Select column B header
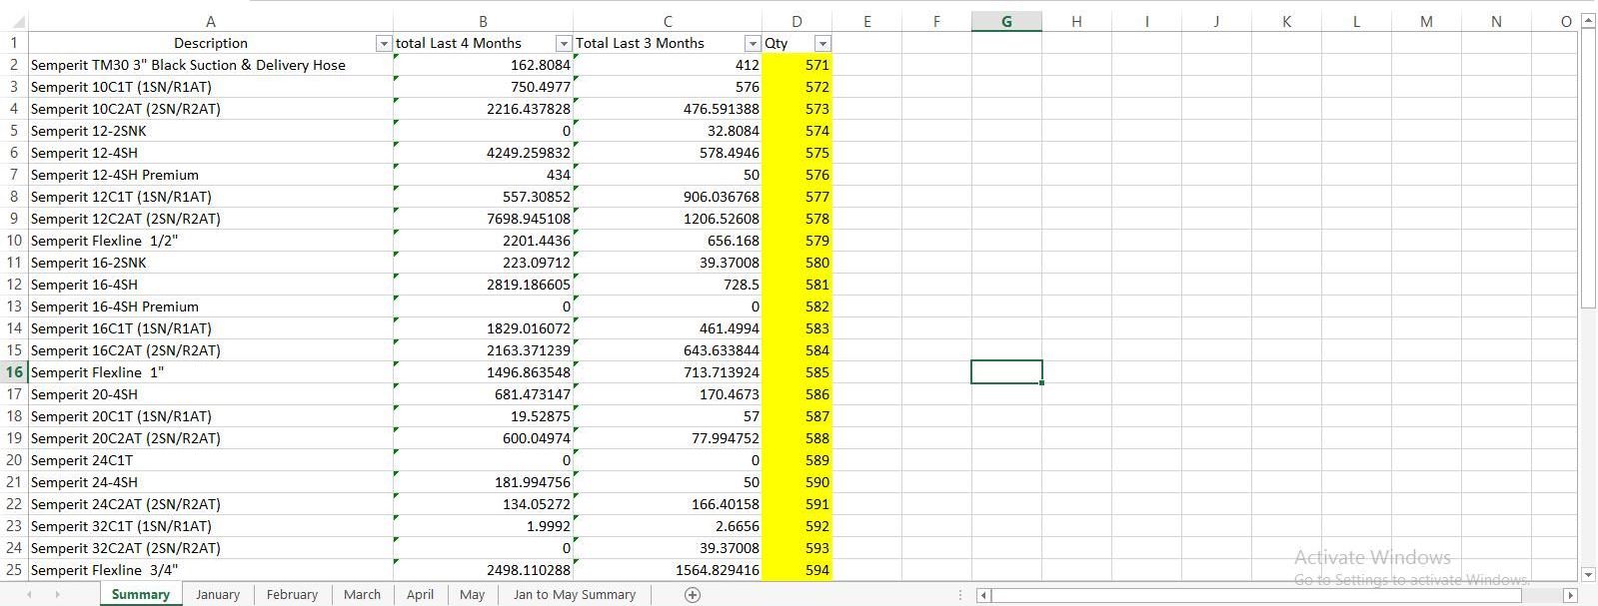 (483, 21)
